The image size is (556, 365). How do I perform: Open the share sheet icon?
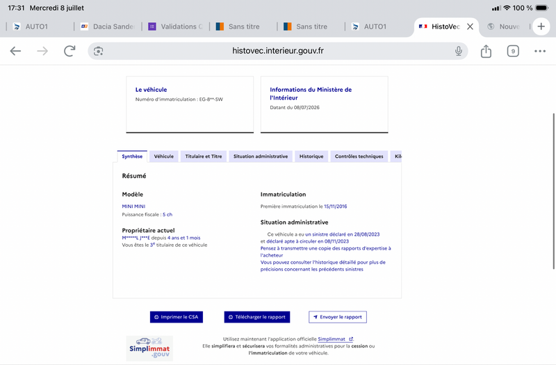point(486,51)
